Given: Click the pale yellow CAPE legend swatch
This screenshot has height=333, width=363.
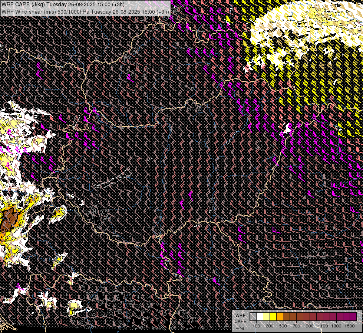Looking at the screenshot, I should (x=267, y=317).
